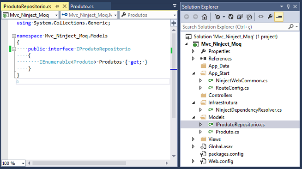The image size is (302, 169).
Task: Open the Pending Changes Filter clock icon
Action: (217, 17)
